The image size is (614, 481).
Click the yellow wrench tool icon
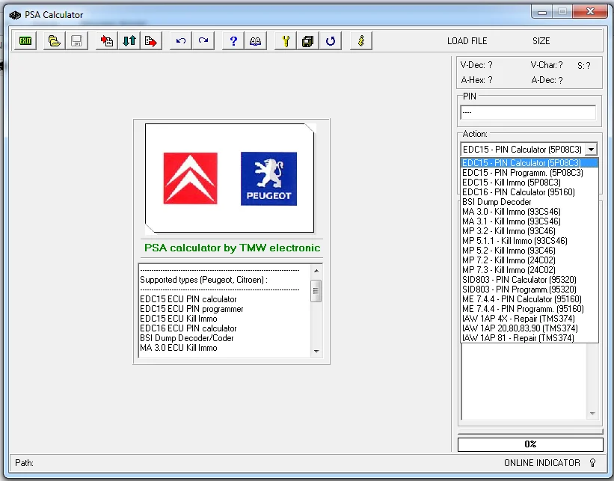[x=286, y=40]
